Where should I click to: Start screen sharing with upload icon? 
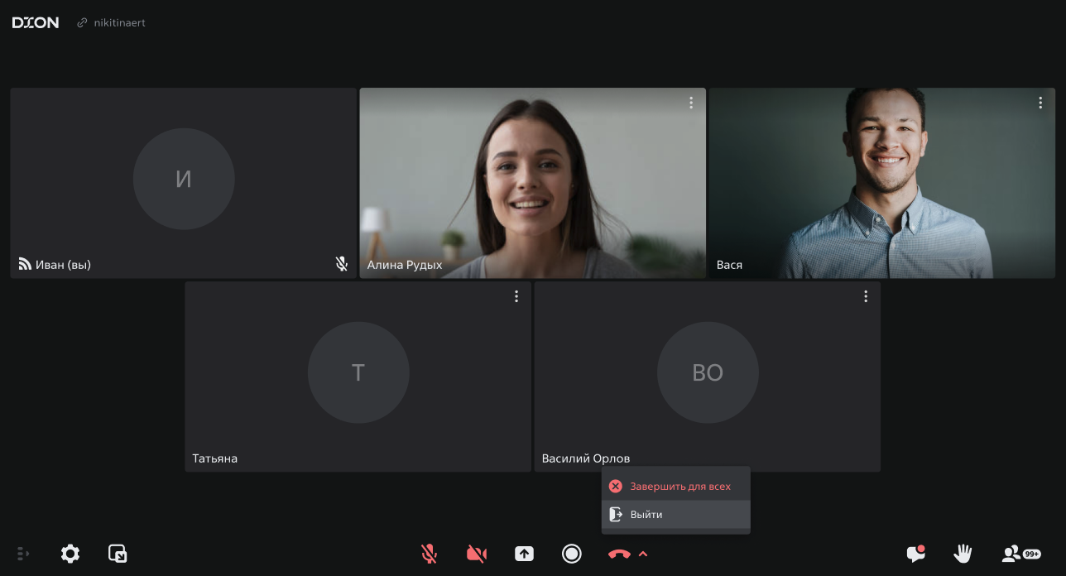(525, 554)
